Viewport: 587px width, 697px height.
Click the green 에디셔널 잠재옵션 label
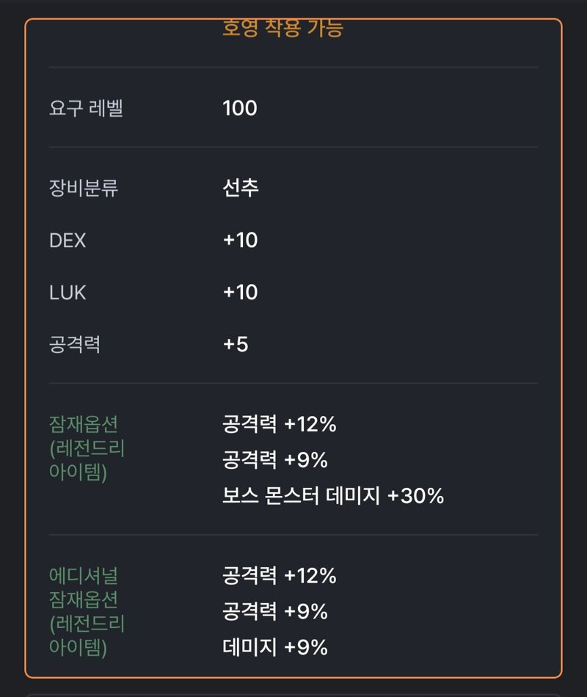pos(87,612)
